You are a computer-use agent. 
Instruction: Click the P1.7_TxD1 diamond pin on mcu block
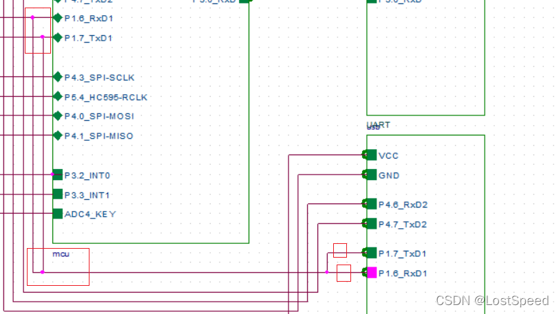[57, 37]
